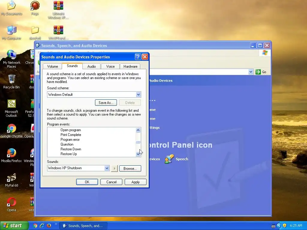
Task: Click program events scroll down arrow
Action: click(138, 154)
